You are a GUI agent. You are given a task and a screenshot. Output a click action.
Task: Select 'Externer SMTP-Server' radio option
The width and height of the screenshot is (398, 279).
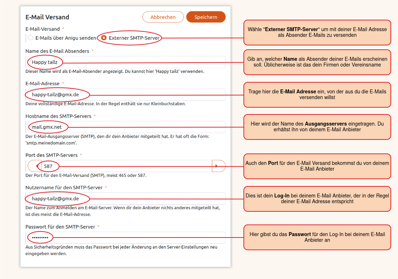(104, 38)
